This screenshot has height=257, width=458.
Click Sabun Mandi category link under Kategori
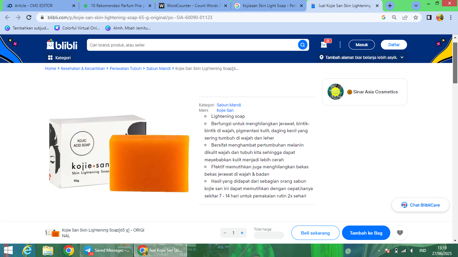point(229,105)
